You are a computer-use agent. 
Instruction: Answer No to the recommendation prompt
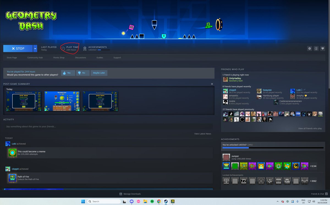[83, 73]
